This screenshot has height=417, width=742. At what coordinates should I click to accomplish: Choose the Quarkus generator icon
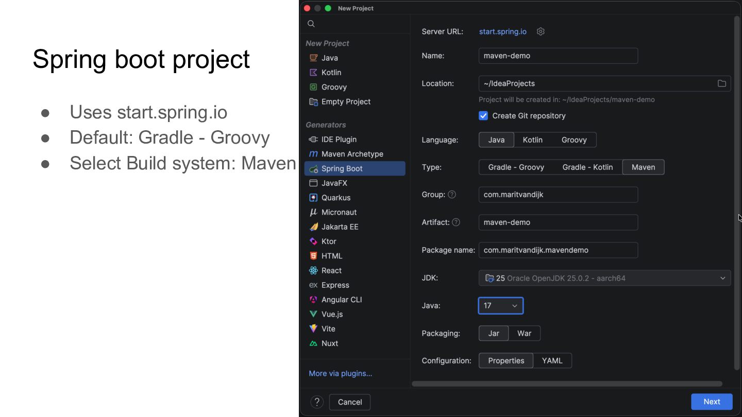coord(313,198)
